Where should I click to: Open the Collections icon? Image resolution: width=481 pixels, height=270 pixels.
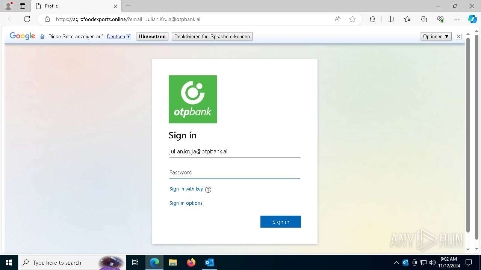pos(424,19)
